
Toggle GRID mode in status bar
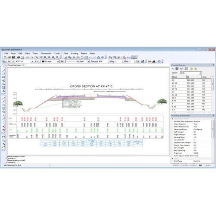176,165
